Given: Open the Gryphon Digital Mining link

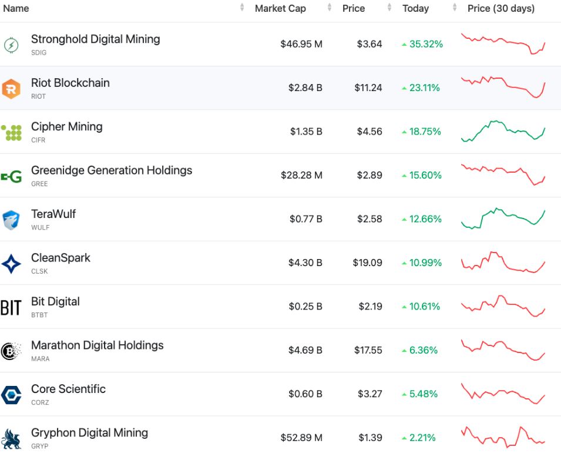Looking at the screenshot, I should coord(89,433).
